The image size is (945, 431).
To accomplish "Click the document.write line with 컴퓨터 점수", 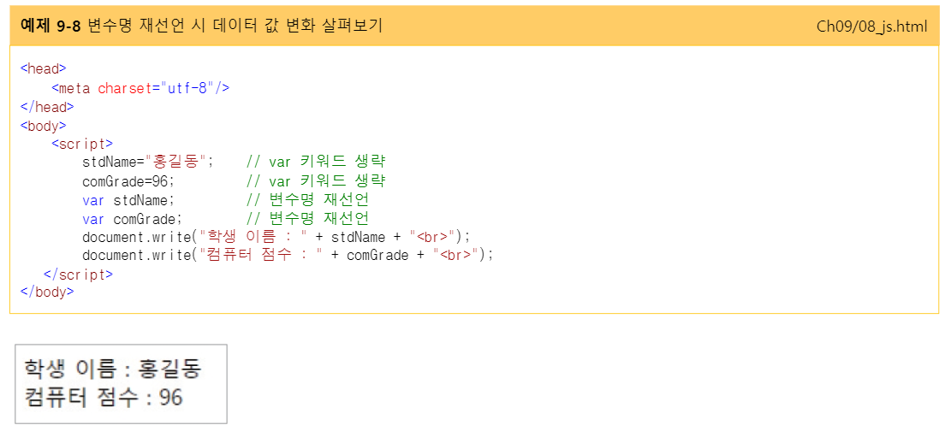I will [x=288, y=255].
